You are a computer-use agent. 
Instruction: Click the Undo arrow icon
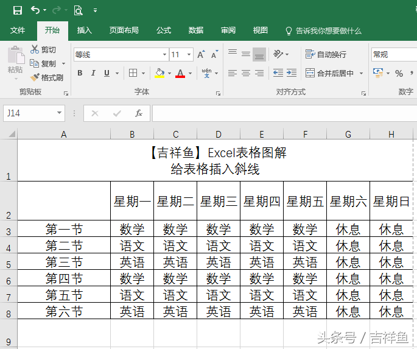35,10
